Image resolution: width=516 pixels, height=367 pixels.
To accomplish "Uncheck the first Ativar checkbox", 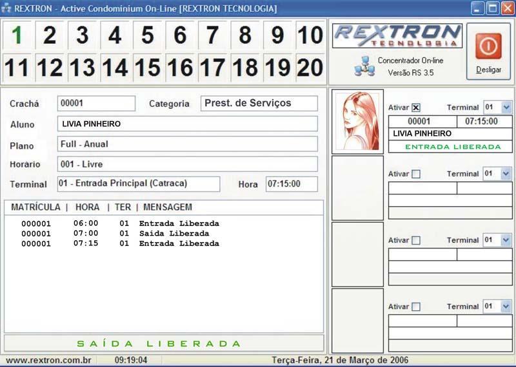I will (x=416, y=108).
